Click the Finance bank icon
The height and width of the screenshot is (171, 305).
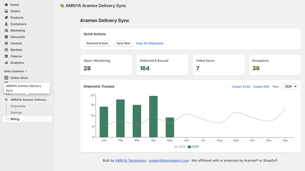[6, 56]
